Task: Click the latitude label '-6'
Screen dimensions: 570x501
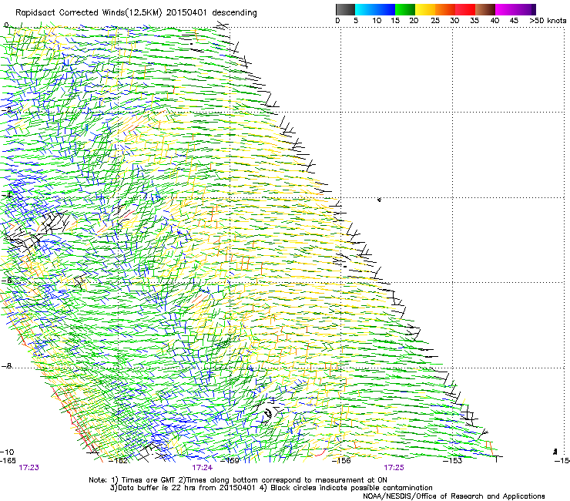Action: pyautogui.click(x=7, y=280)
